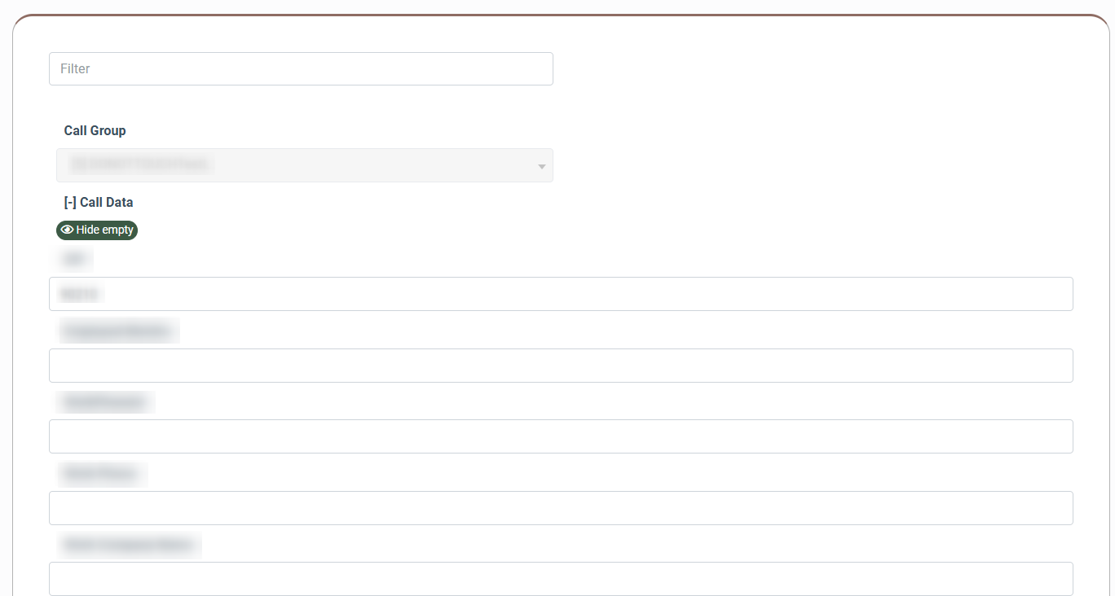This screenshot has width=1115, height=596.
Task: Collapse the [-] Call Data section
Action: coord(99,202)
